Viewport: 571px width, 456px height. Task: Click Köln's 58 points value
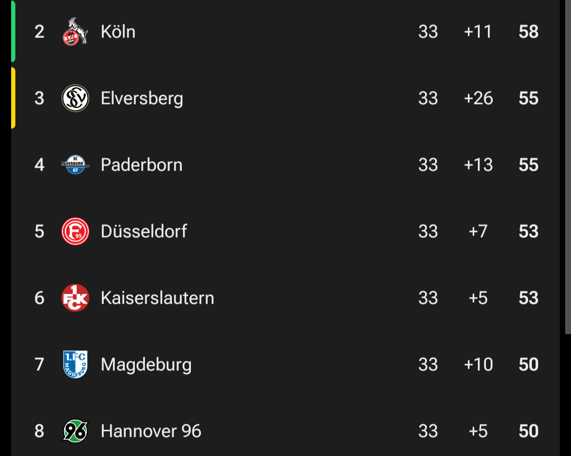pyautogui.click(x=528, y=32)
